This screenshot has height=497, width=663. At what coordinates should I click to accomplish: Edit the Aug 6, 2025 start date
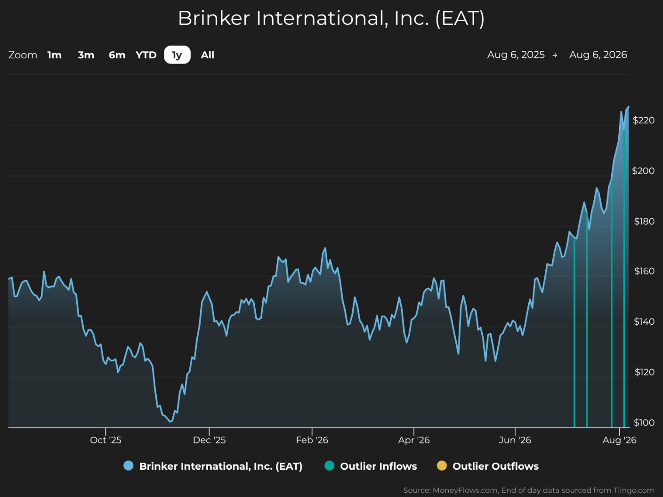[x=516, y=55]
